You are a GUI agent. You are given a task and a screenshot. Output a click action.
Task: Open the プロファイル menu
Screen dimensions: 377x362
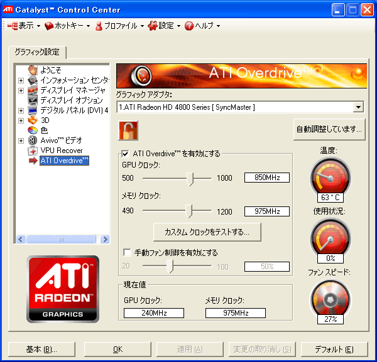(119, 26)
